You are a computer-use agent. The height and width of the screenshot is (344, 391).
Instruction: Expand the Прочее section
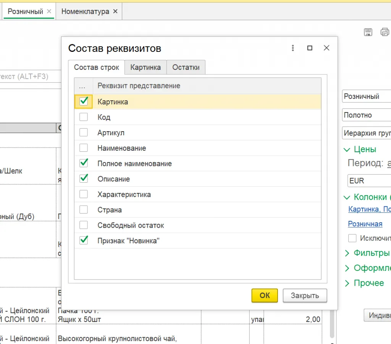347,283
